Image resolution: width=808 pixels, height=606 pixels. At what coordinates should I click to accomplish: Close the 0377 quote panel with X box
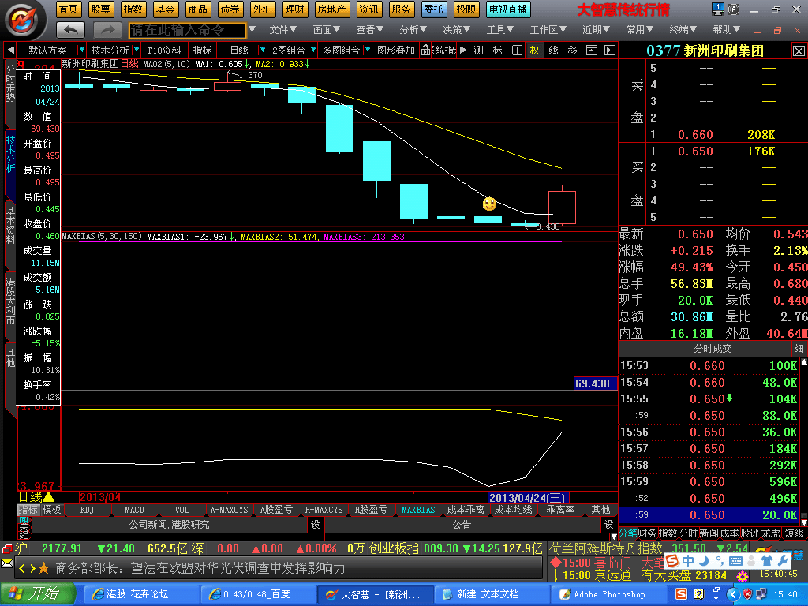[x=799, y=51]
